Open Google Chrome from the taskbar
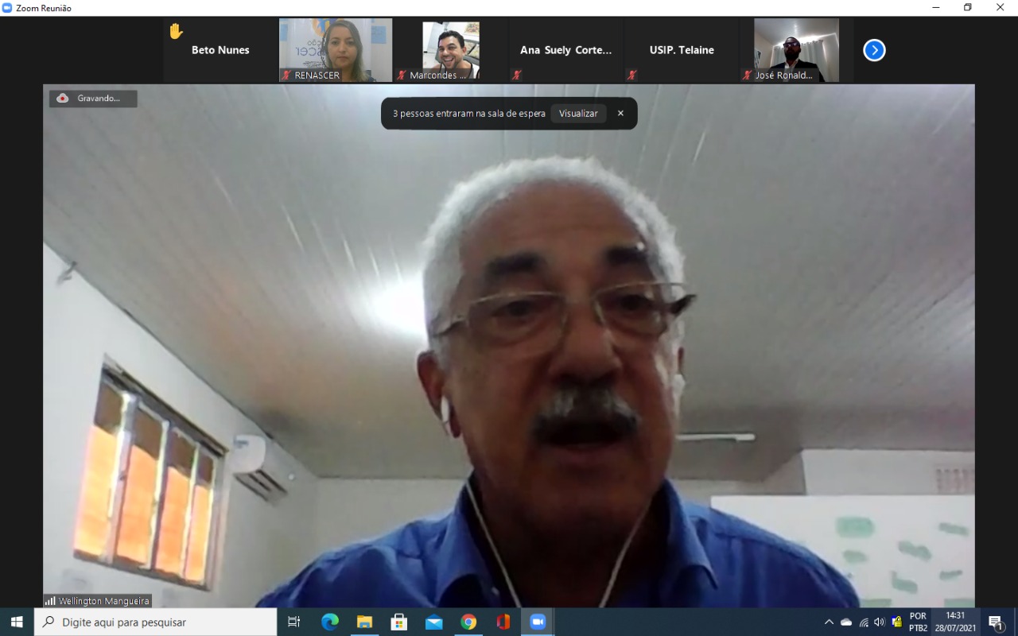Viewport: 1018px width, 636px height. pyautogui.click(x=468, y=622)
